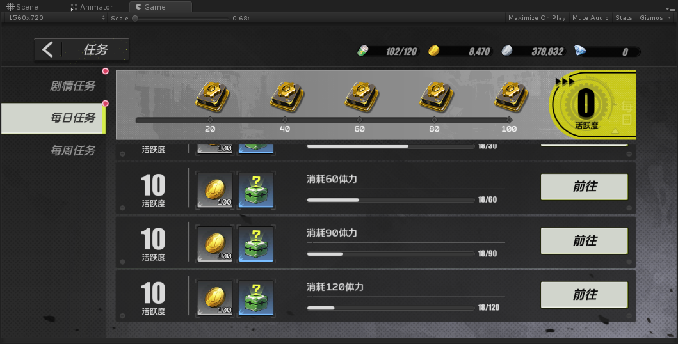The width and height of the screenshot is (678, 344).
Task: Claim the gold gear chest at 20
Action: 212,97
